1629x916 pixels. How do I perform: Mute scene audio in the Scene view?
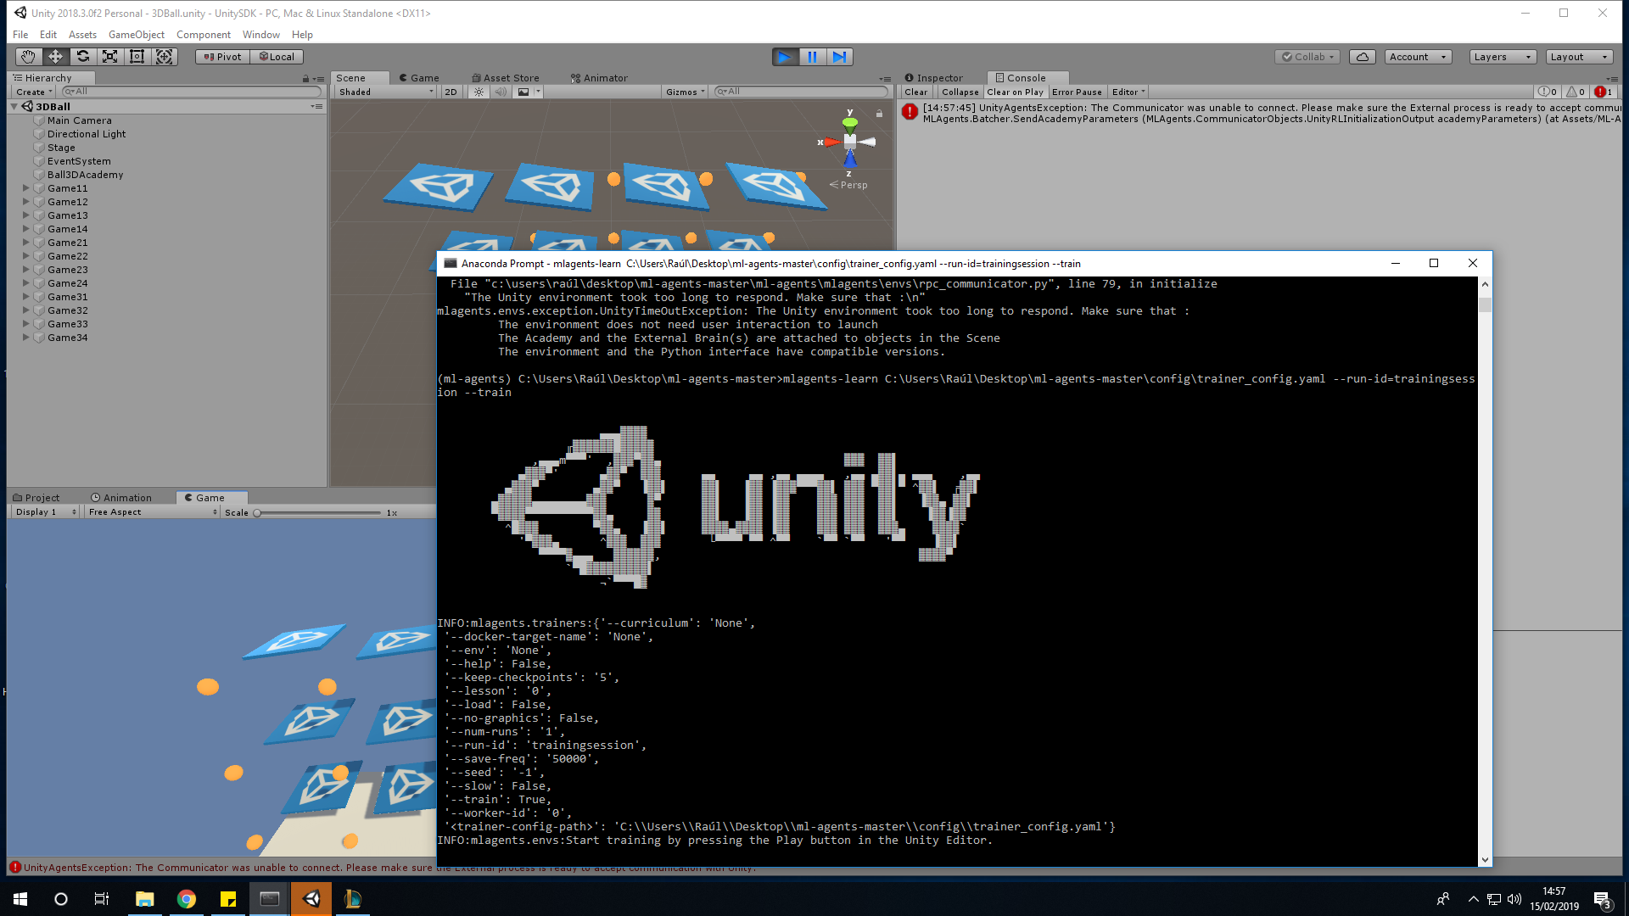point(501,92)
